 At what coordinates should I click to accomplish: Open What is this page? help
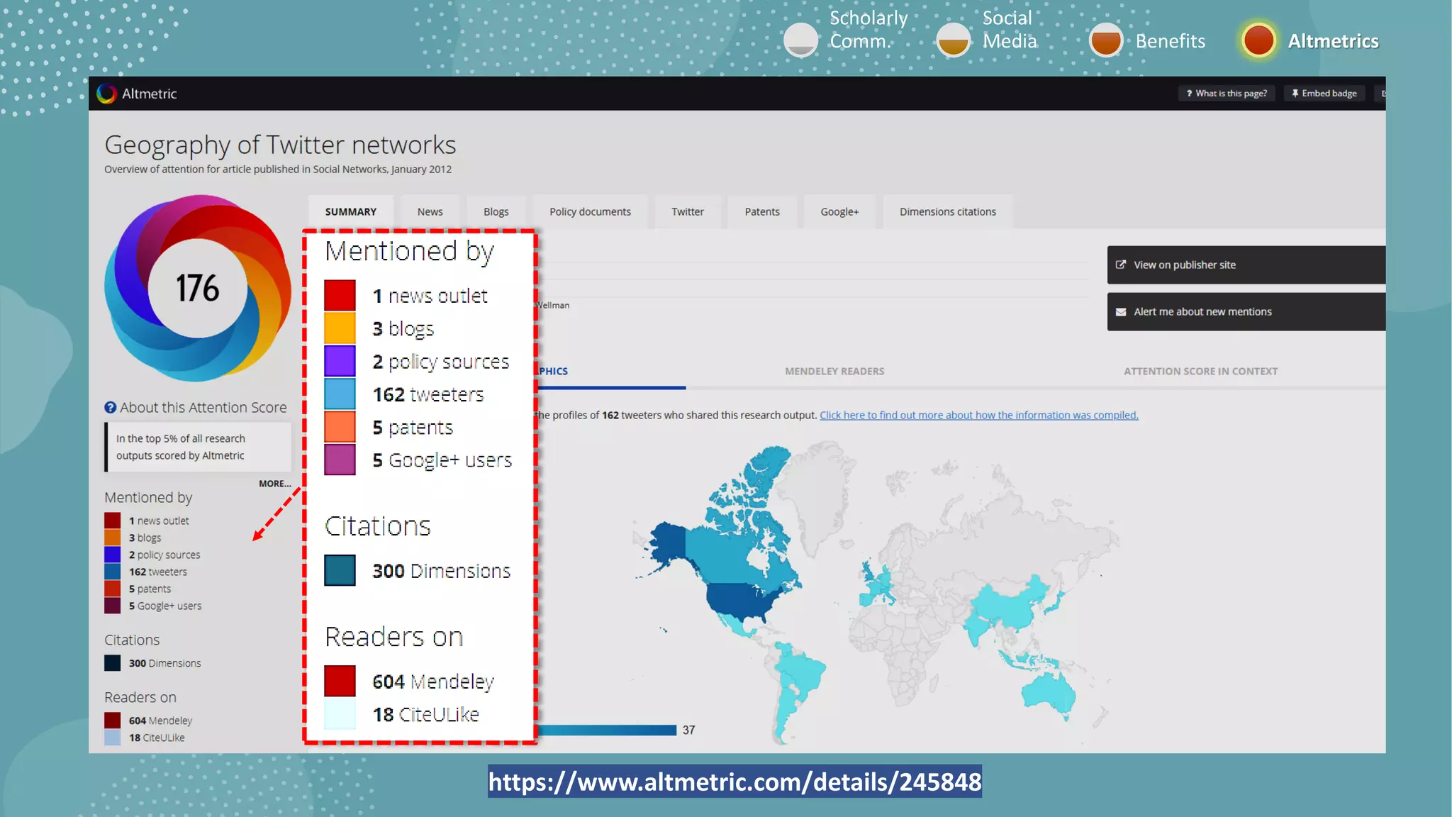1227,94
